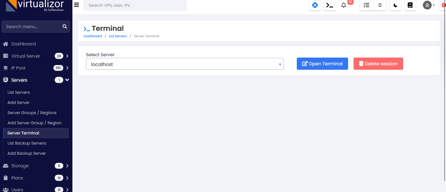Open the terminal icon in top bar
The height and width of the screenshot is (192, 446).
point(329,5)
